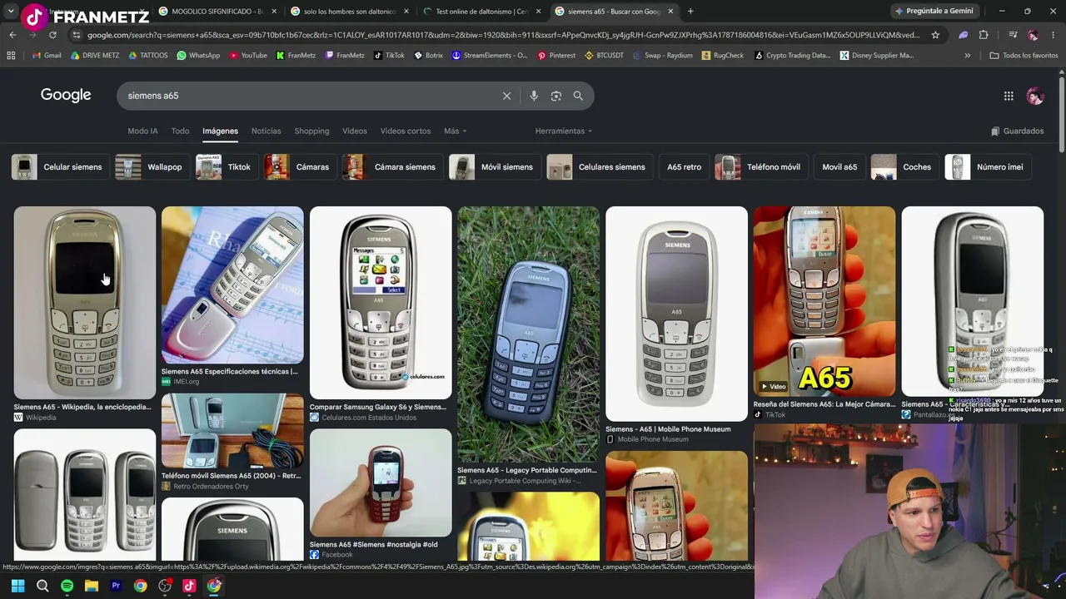This screenshot has width=1066, height=599.
Task: Click the address bar URL field
Action: coord(503,35)
